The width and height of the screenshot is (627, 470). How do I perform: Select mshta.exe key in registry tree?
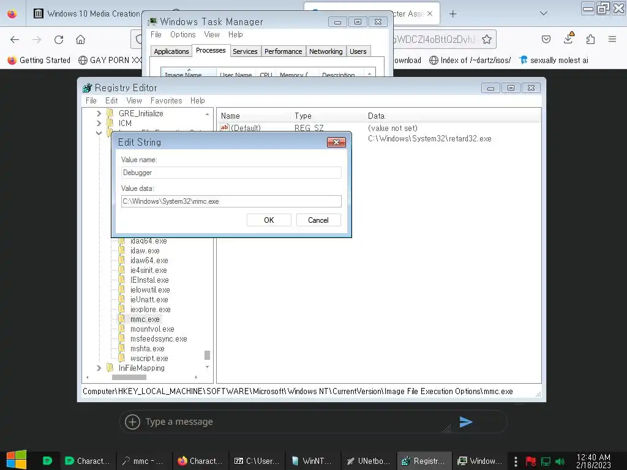click(147, 349)
